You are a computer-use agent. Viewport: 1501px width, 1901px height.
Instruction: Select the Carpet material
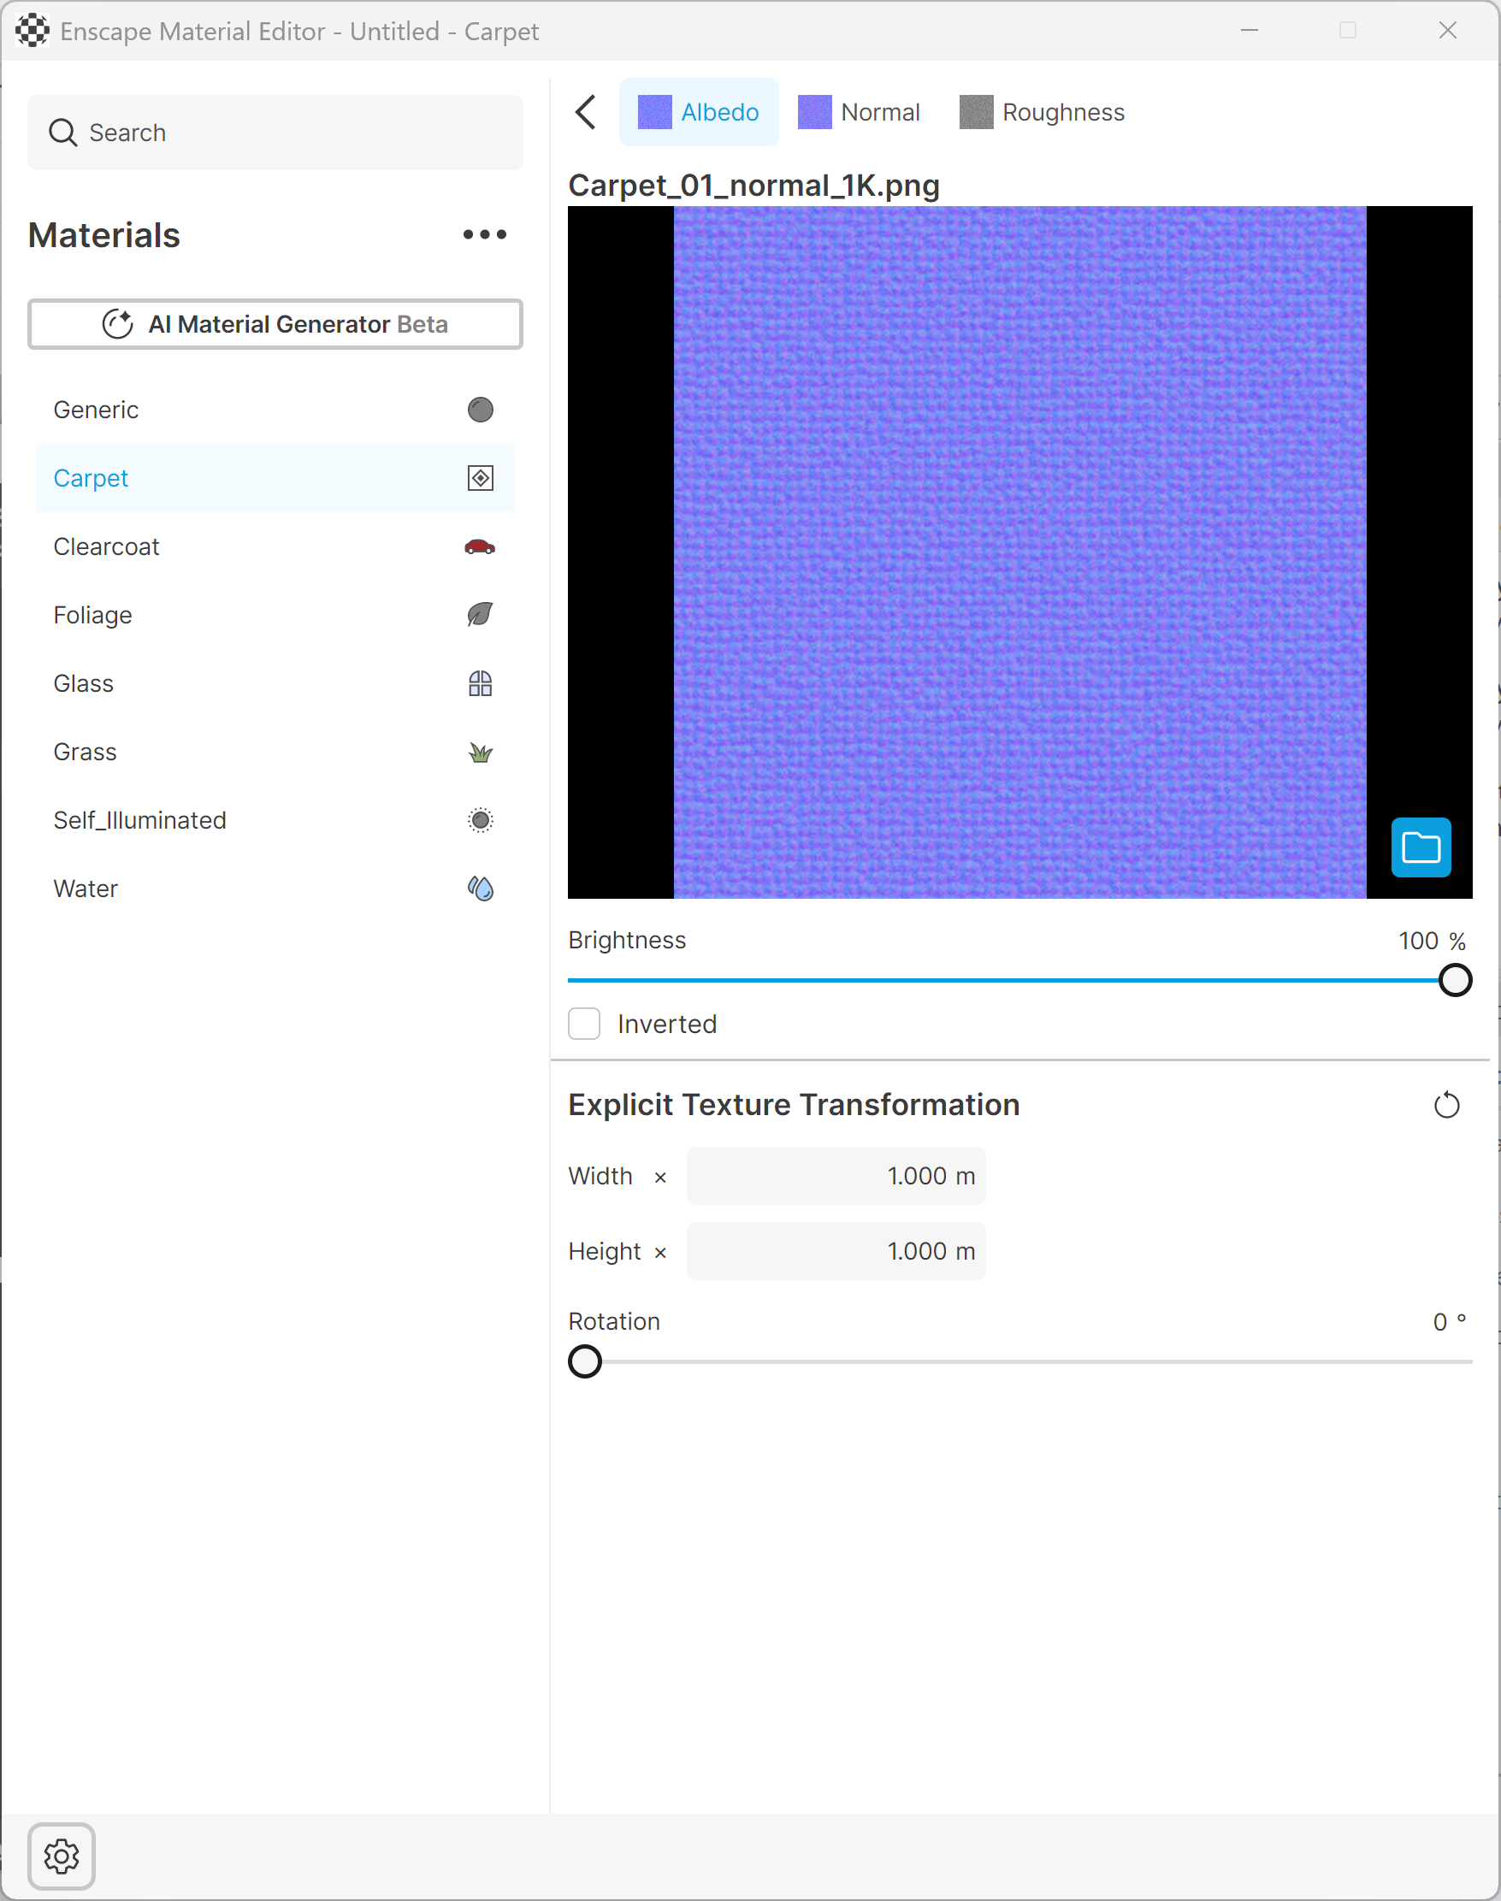click(275, 478)
